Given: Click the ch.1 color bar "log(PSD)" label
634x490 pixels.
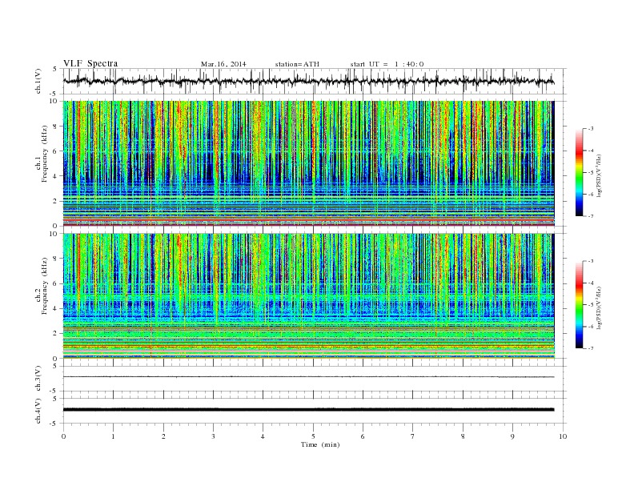Looking at the screenshot, I should click(600, 176).
